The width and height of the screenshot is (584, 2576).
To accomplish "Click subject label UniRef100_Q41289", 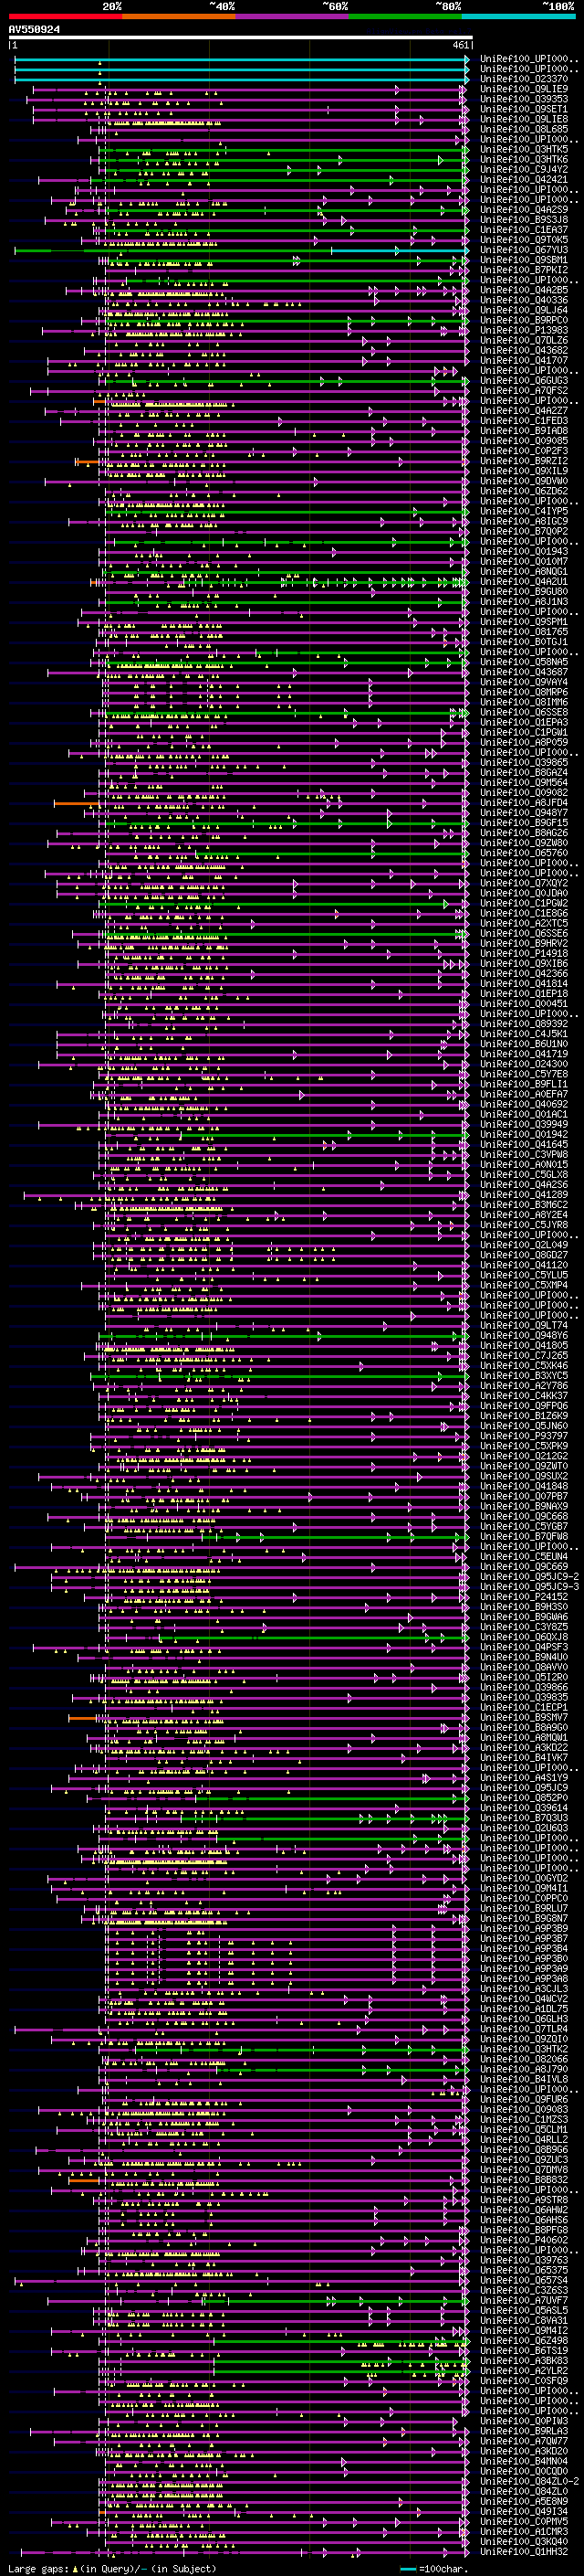I will [x=524, y=1195].
